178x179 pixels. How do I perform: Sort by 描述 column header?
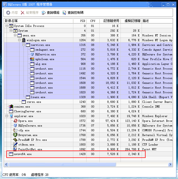(157, 21)
